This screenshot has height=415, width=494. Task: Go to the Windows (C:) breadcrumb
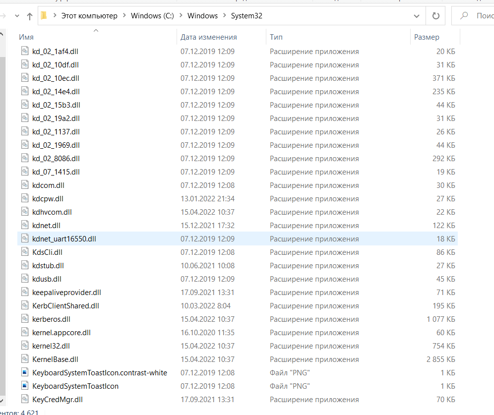[x=152, y=16]
